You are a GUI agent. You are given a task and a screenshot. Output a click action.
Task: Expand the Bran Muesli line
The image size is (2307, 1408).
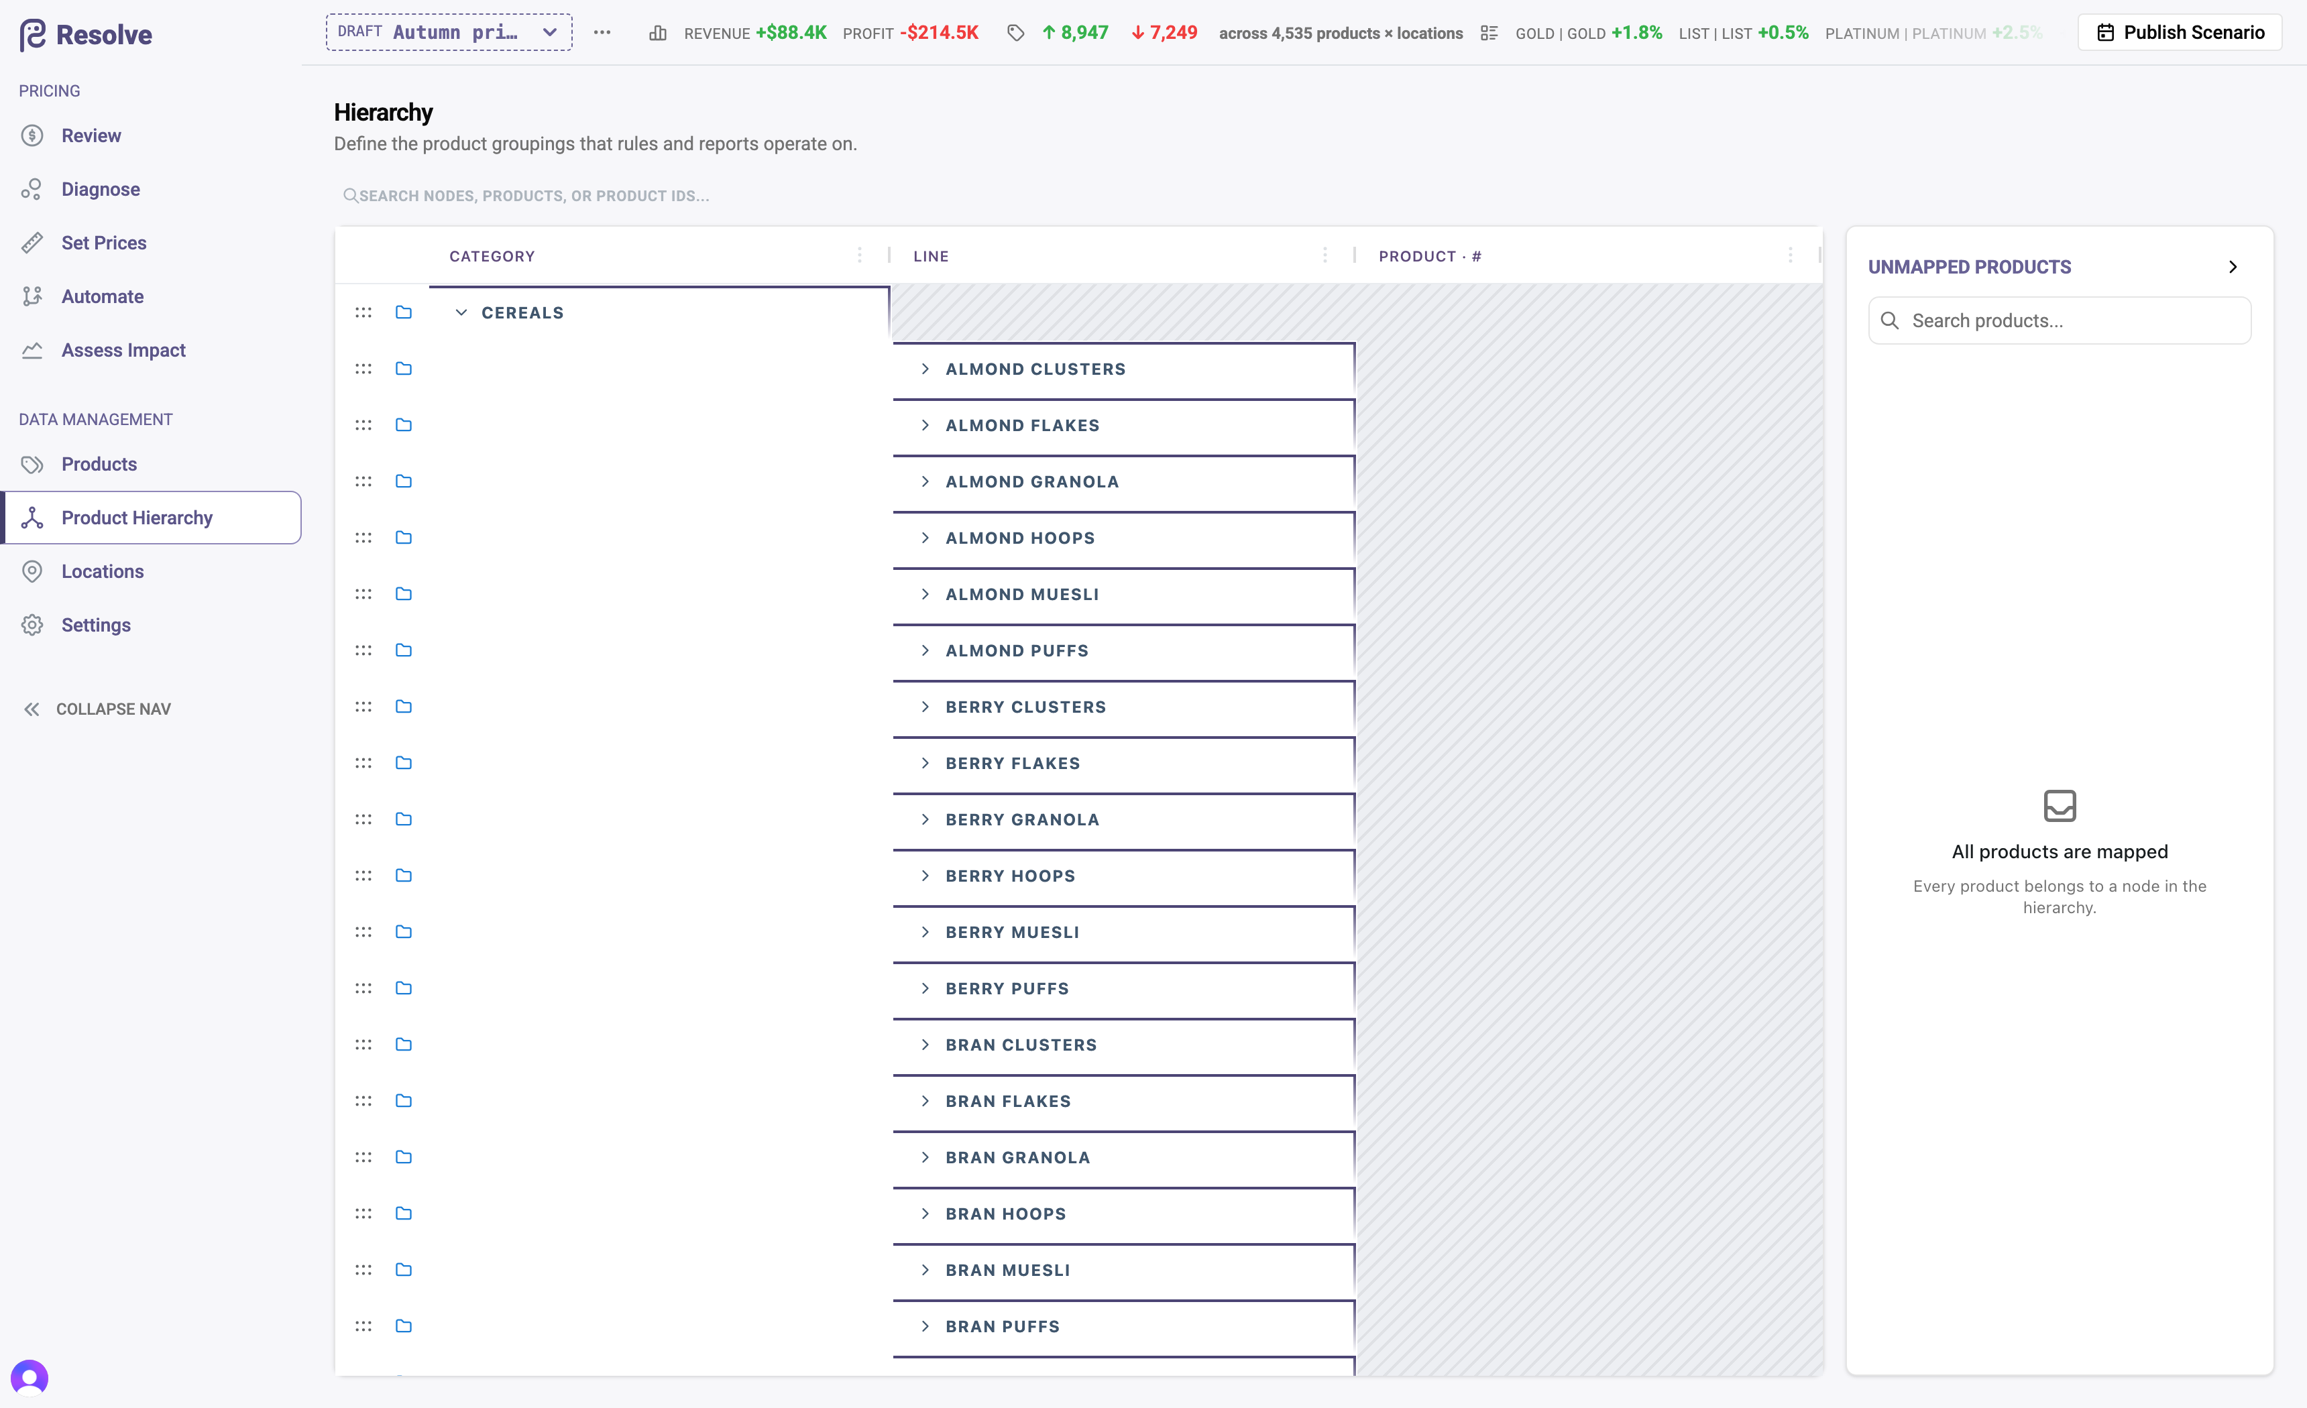925,1271
